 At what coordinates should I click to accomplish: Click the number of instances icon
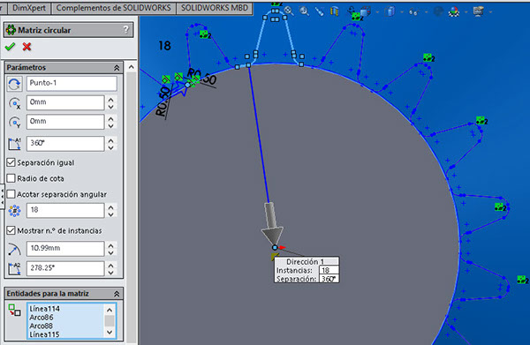pyautogui.click(x=14, y=211)
